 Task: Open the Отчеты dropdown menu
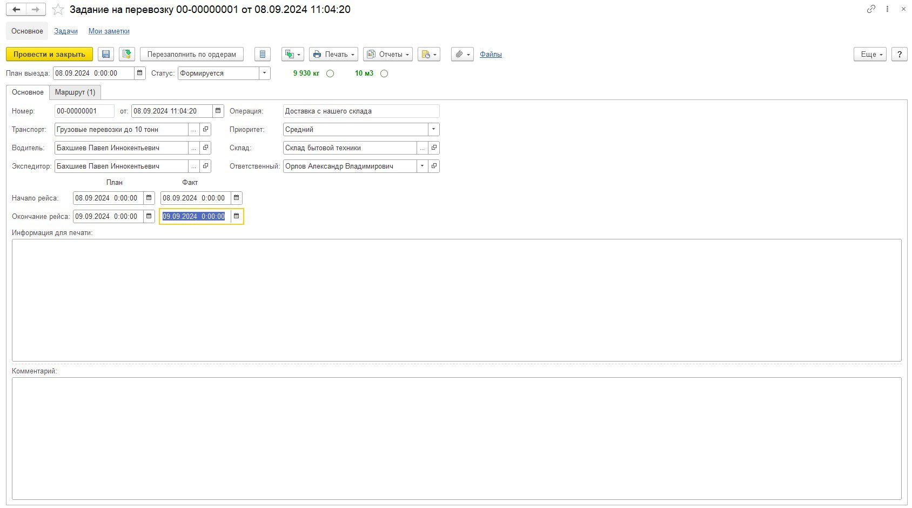point(387,54)
